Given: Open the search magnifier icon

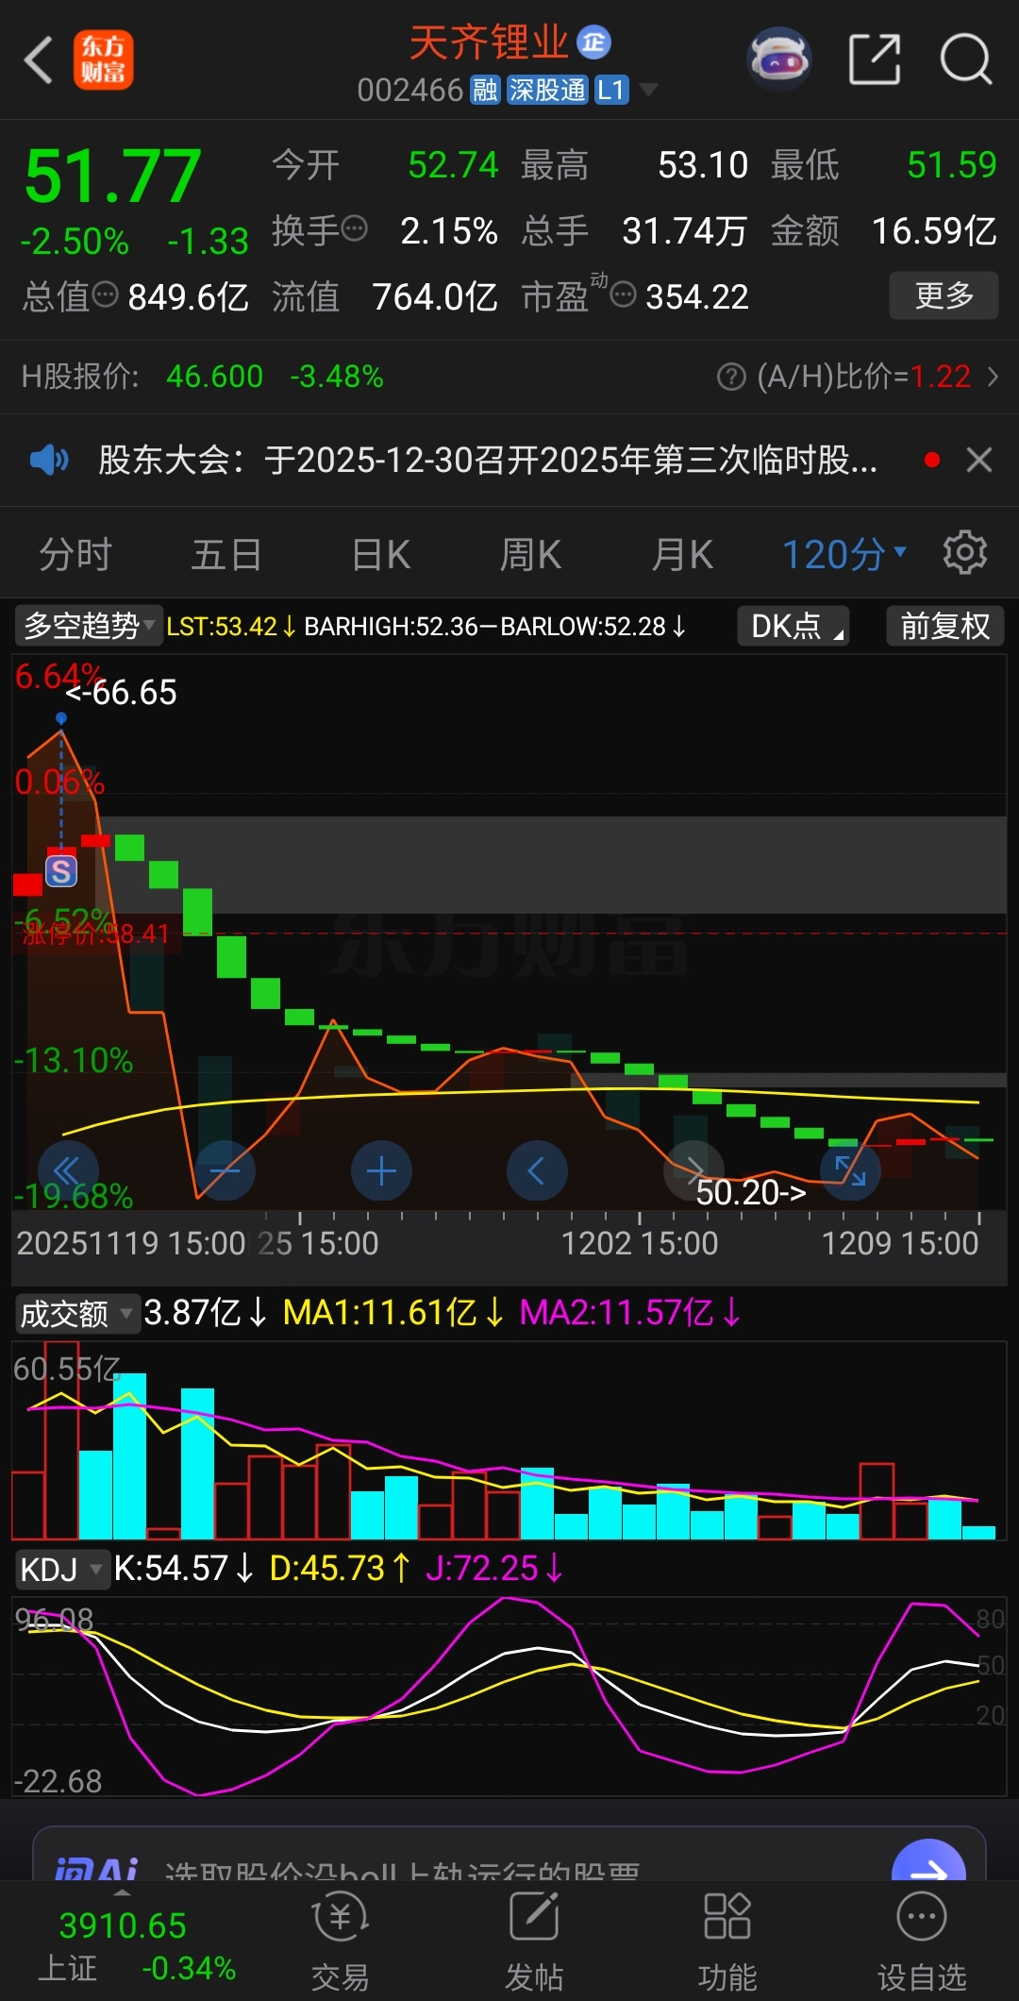Looking at the screenshot, I should click(x=966, y=59).
